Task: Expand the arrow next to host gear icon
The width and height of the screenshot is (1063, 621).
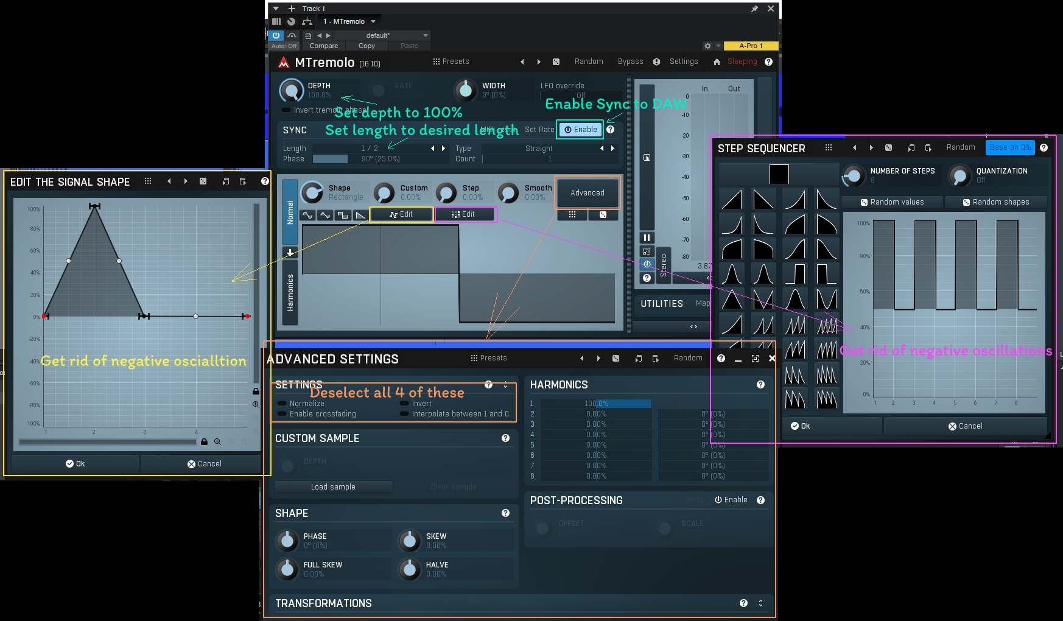Action: 718,46
